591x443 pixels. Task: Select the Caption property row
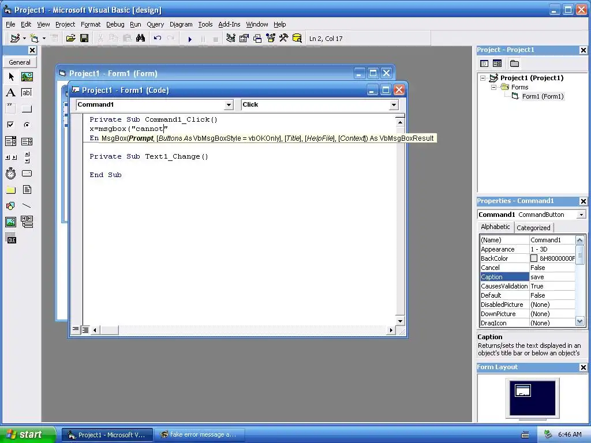528,277
